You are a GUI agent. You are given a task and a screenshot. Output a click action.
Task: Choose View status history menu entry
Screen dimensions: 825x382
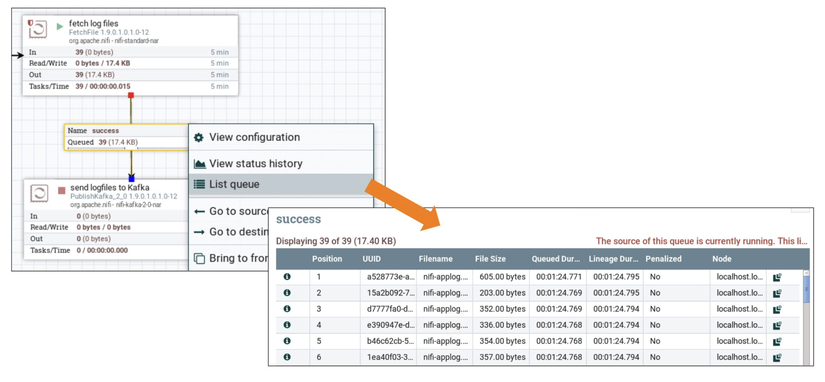[x=255, y=163]
